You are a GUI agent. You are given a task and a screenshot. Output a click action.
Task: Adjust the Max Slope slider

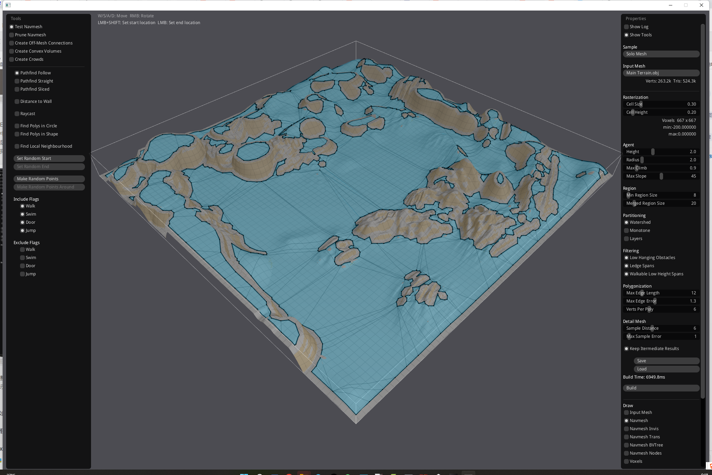(661, 176)
